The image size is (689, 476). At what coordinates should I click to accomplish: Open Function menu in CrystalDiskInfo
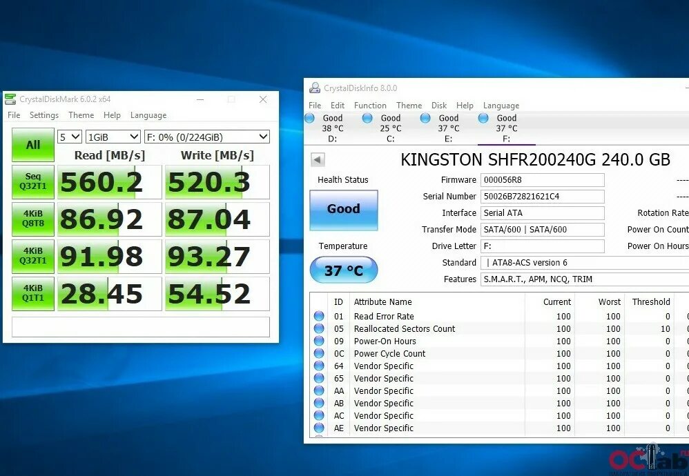(x=371, y=106)
